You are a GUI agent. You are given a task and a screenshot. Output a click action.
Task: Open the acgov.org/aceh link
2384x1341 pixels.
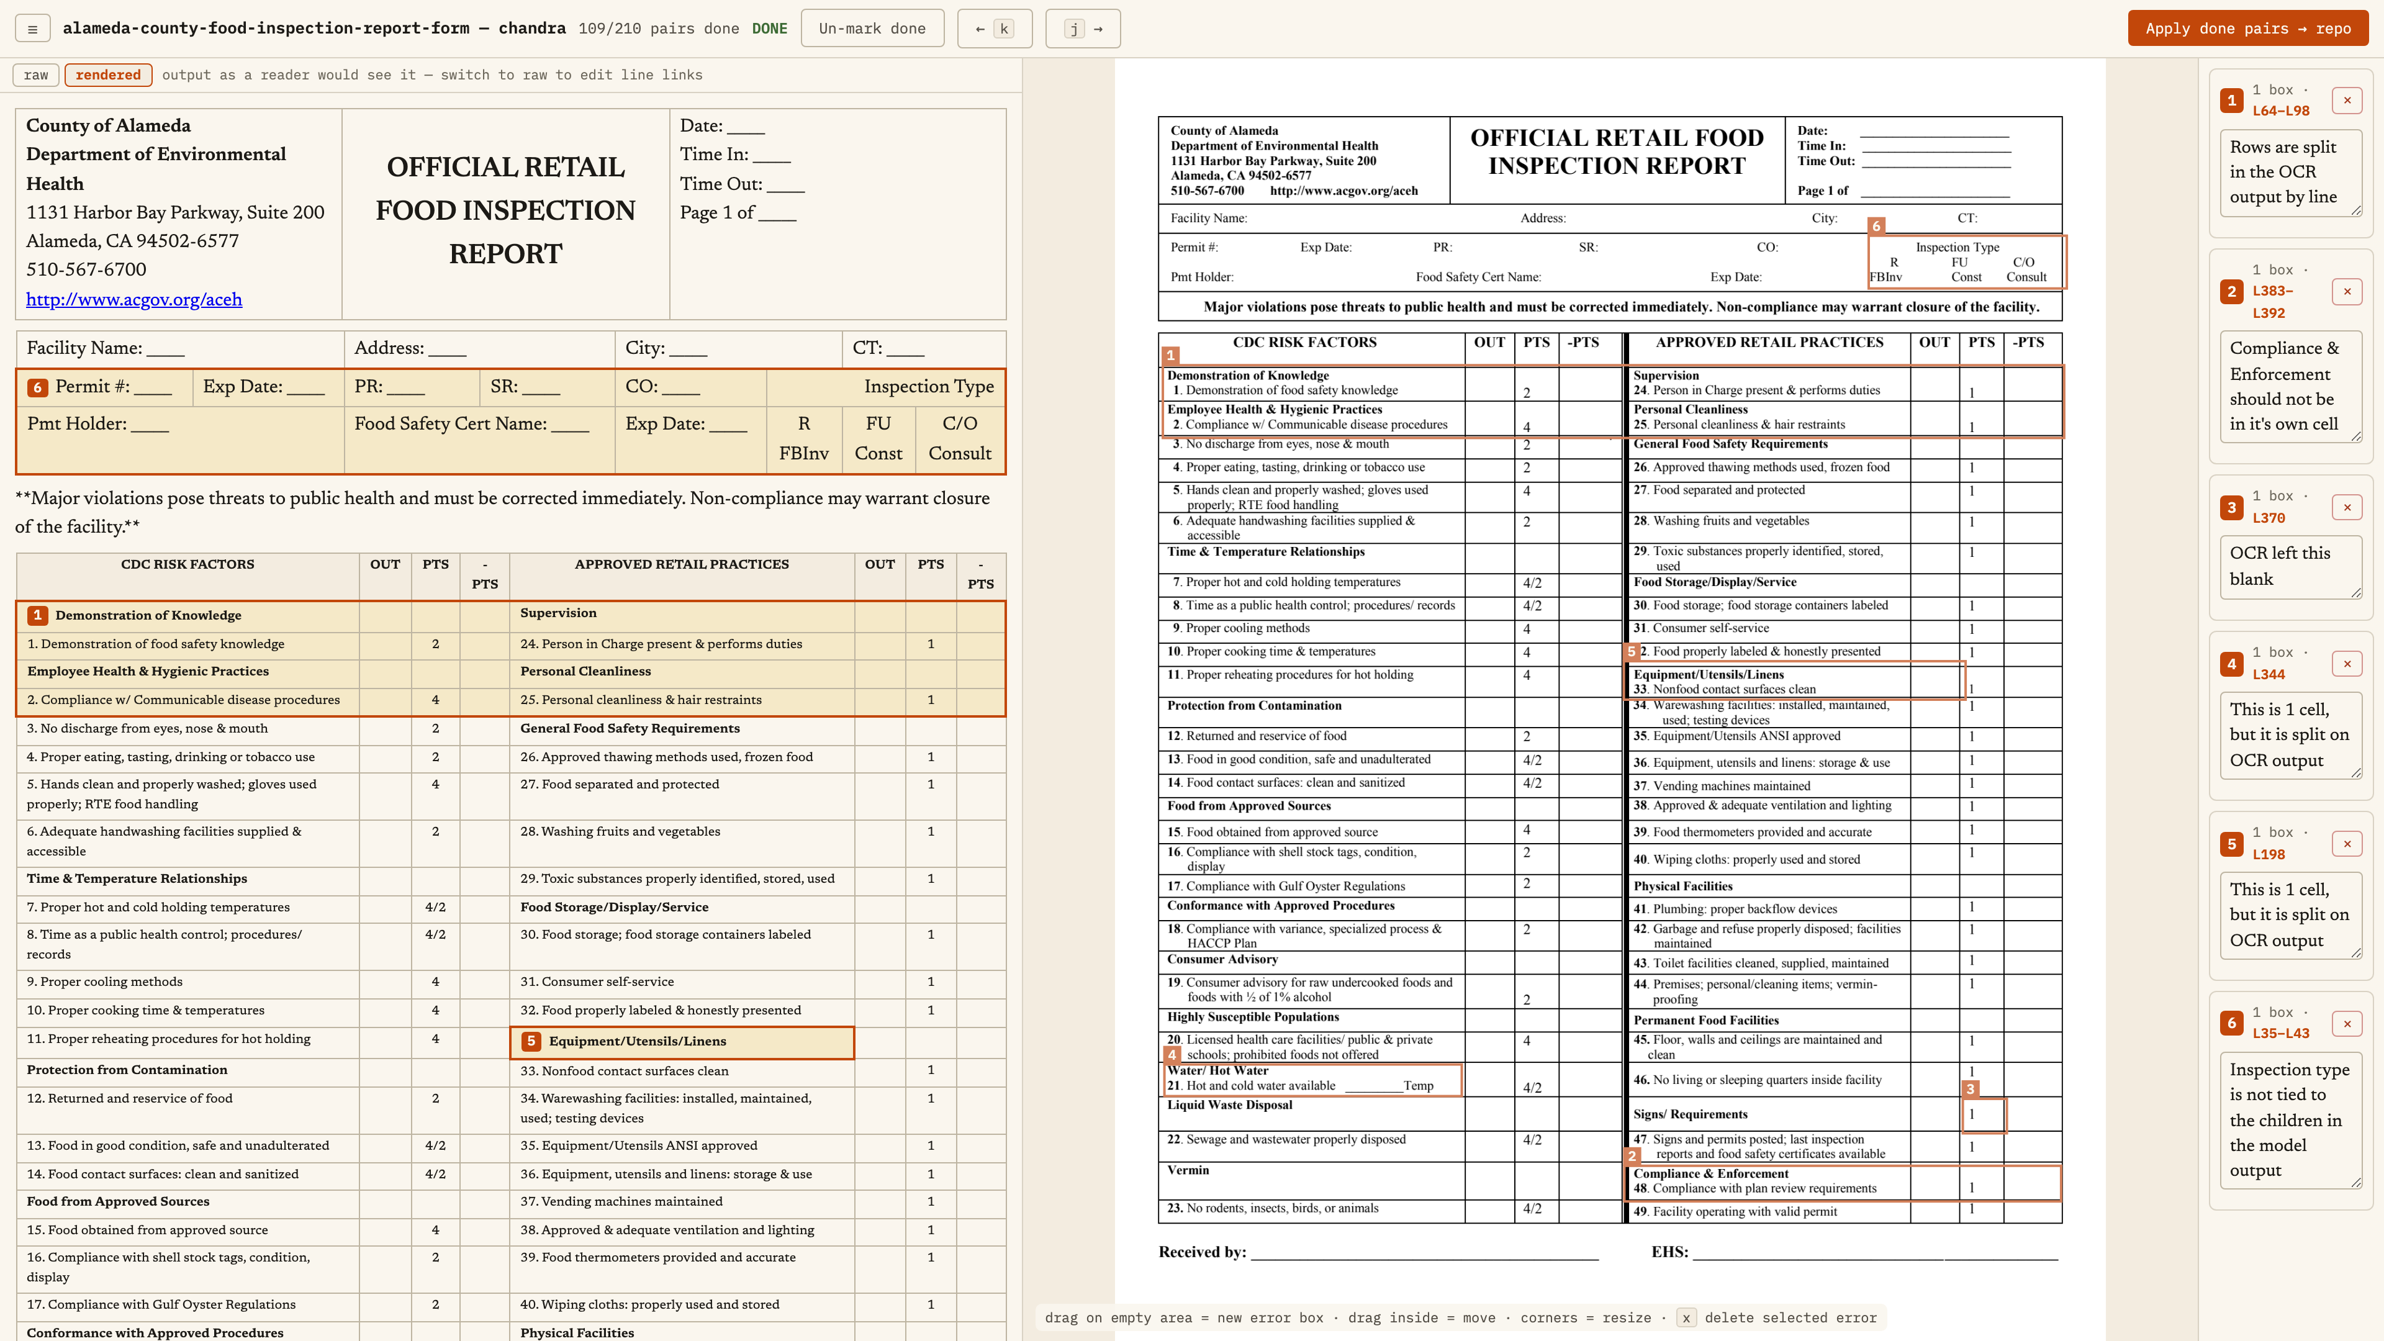(x=134, y=299)
